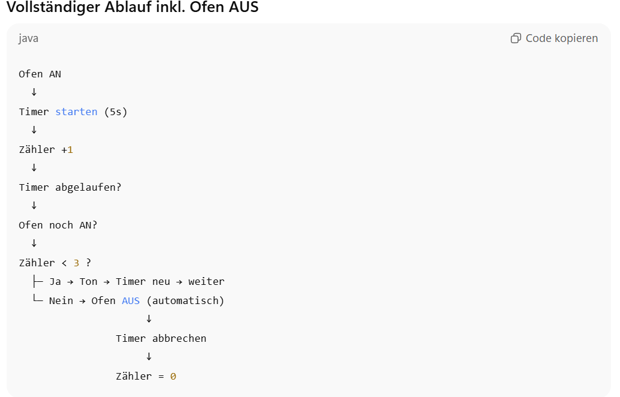This screenshot has height=397, width=620.
Task: Click the line Timer abbrechen
Action: [x=161, y=339]
